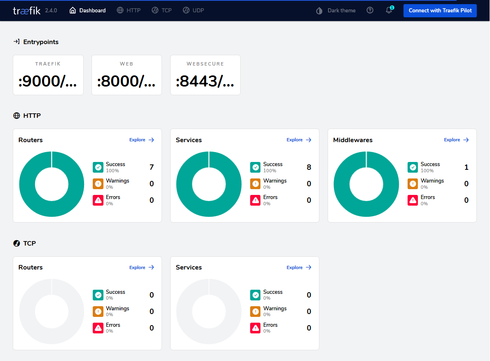This screenshot has height=361, width=490.
Task: Click HTTP Services Errors icon
Action: tap(256, 200)
